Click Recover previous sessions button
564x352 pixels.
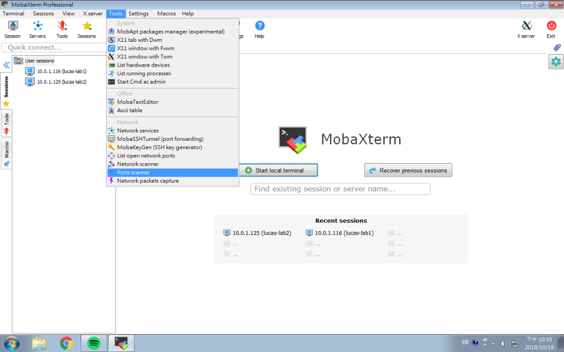click(x=408, y=170)
